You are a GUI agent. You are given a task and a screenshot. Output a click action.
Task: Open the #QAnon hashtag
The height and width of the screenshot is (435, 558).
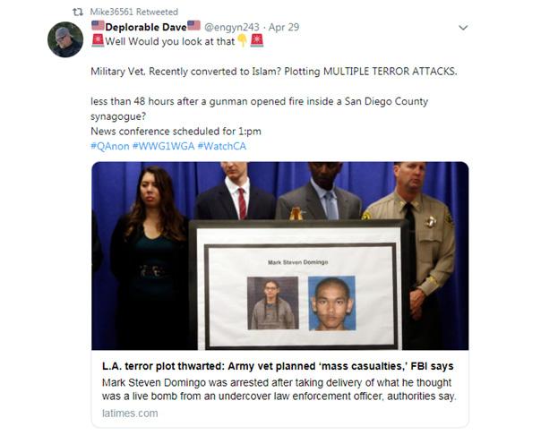110,146
